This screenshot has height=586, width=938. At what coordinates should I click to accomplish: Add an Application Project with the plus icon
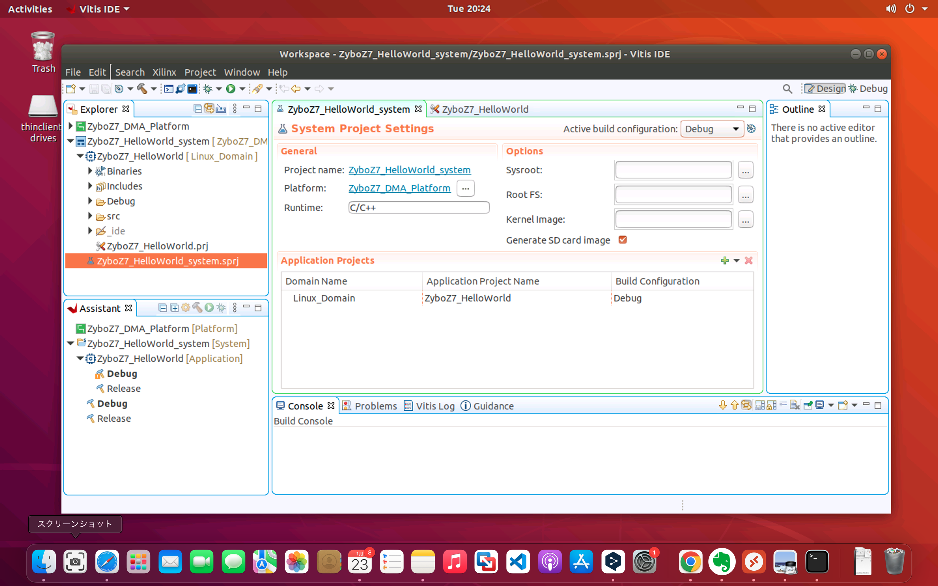click(725, 260)
